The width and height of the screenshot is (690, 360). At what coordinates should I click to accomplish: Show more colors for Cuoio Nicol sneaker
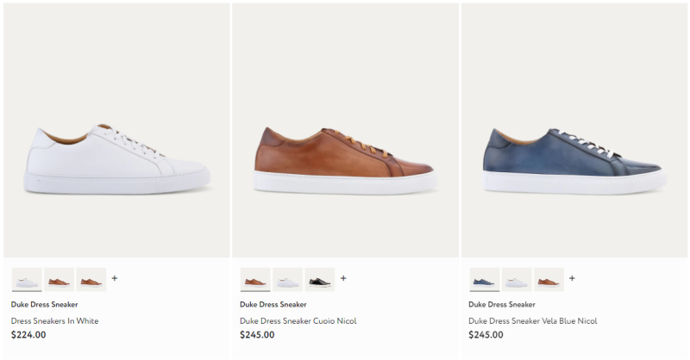tap(343, 278)
